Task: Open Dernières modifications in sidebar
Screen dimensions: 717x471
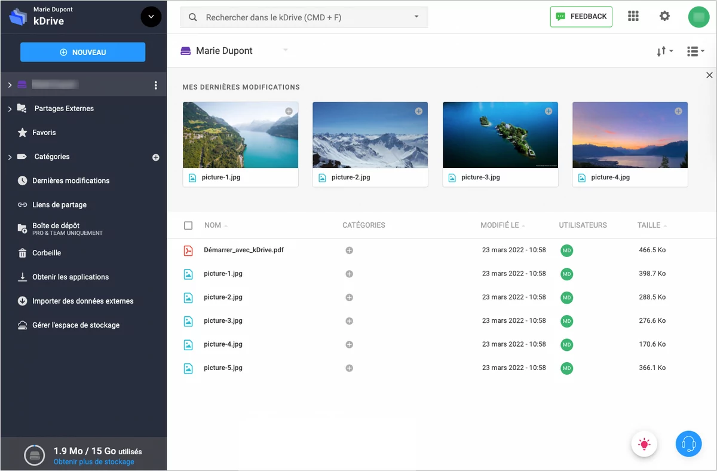Action: coord(71,181)
